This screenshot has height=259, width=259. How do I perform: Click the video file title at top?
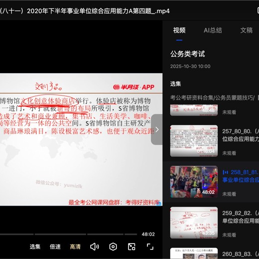[x=85, y=11]
